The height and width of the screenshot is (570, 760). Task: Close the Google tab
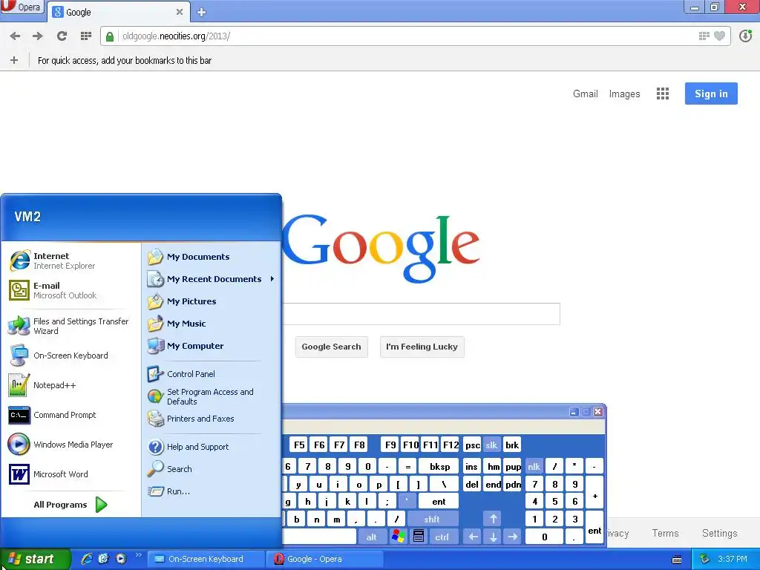pyautogui.click(x=180, y=12)
